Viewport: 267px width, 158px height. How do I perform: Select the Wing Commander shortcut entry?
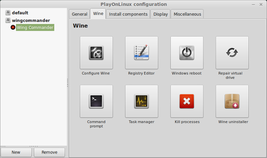point(35,27)
